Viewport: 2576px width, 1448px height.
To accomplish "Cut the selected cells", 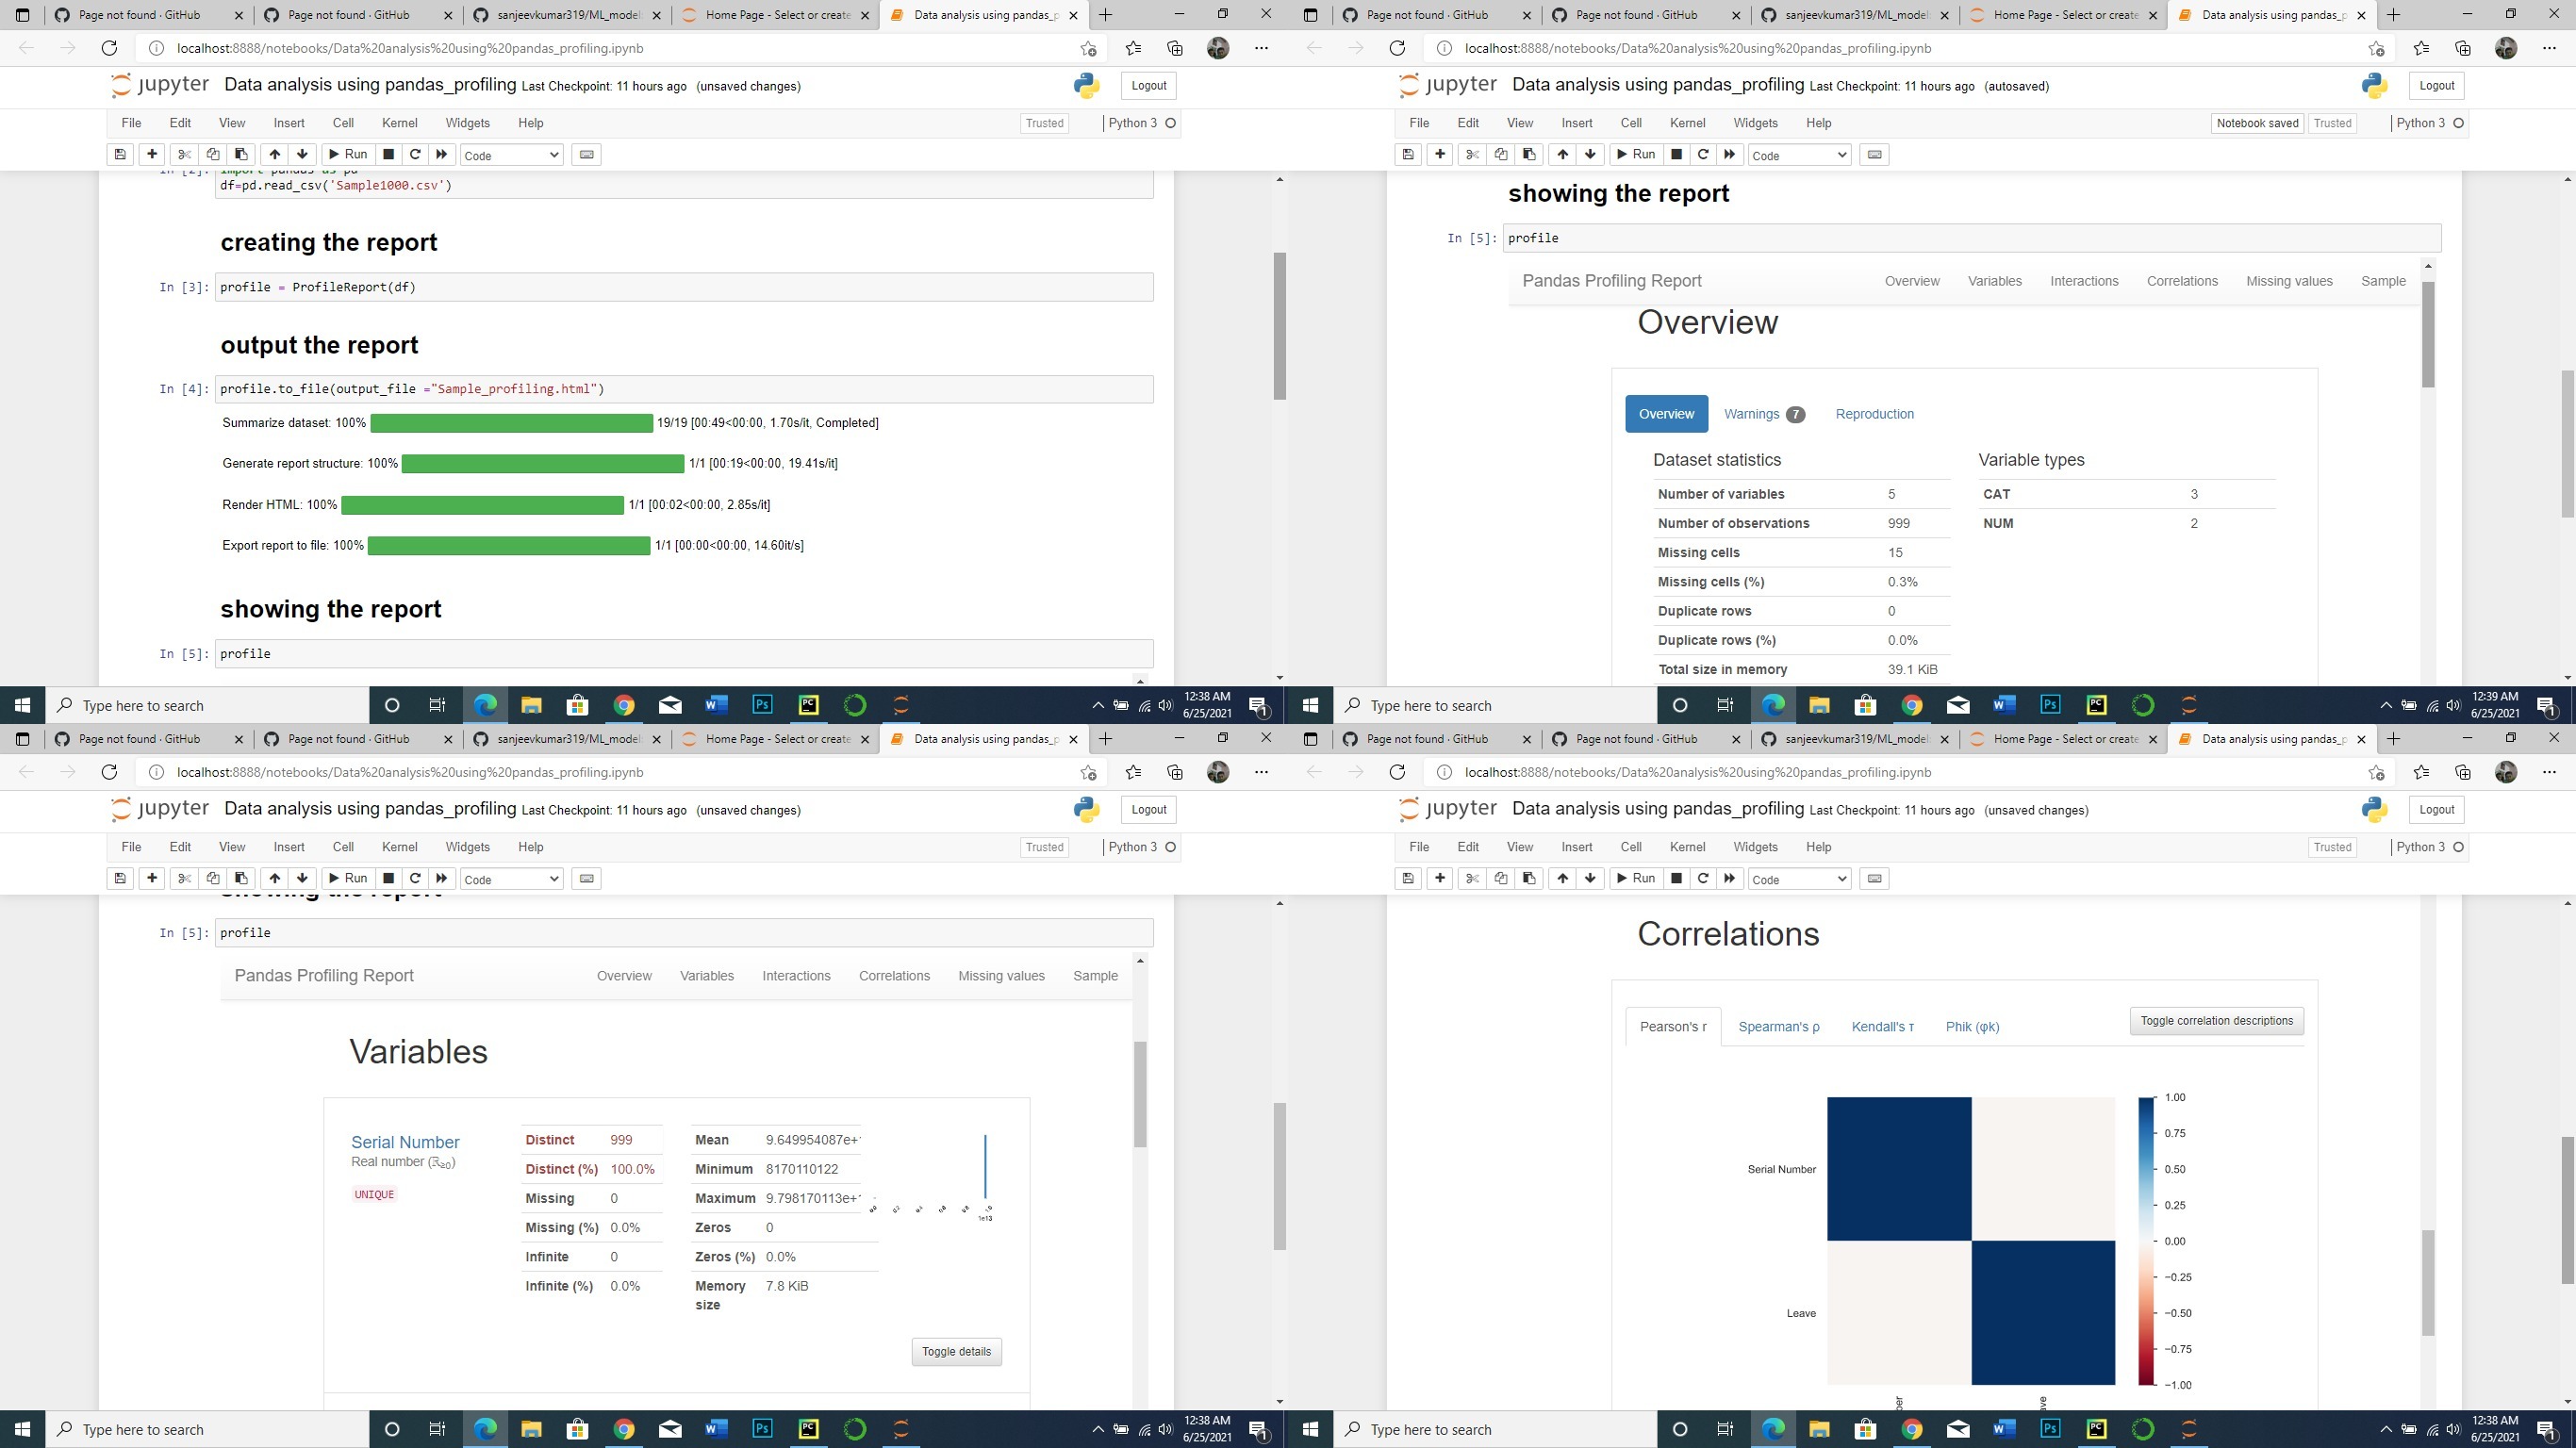I will coord(183,154).
